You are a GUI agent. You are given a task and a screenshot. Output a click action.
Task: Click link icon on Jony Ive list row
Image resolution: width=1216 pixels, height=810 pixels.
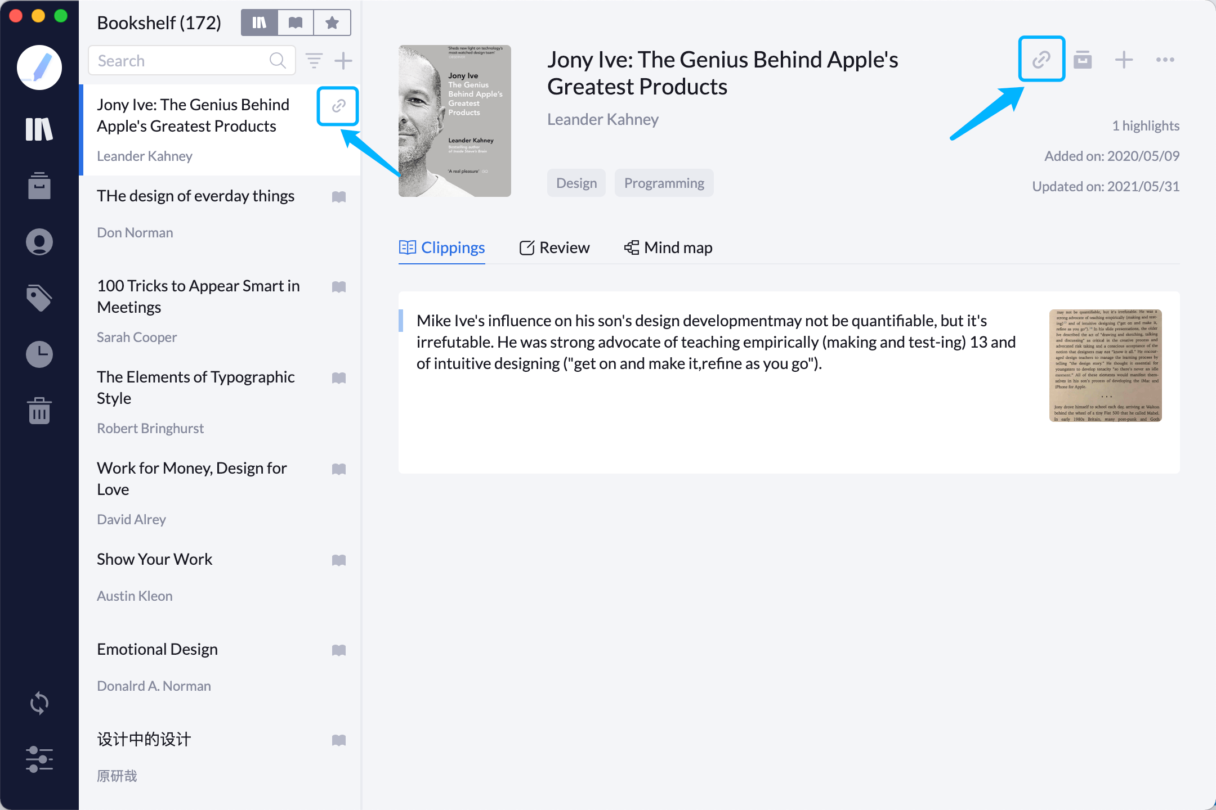coord(338,106)
